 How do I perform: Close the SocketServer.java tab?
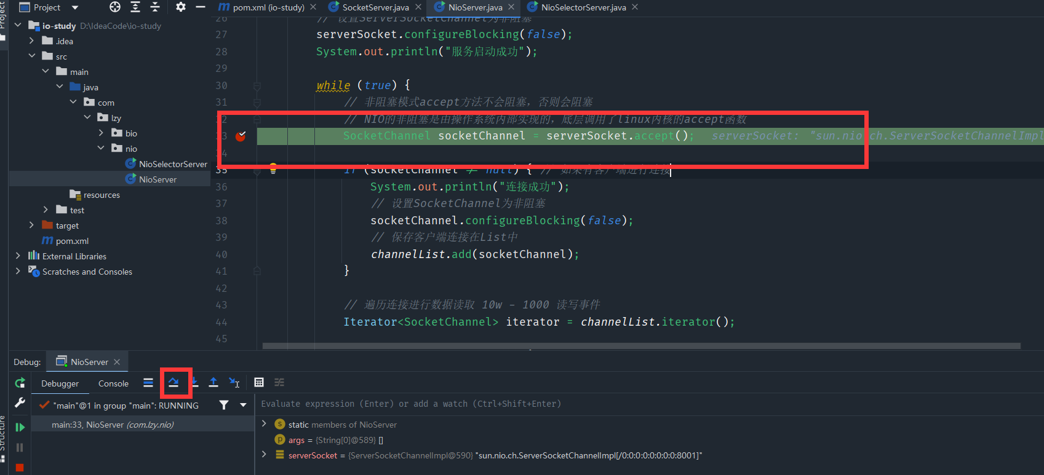pyautogui.click(x=418, y=7)
